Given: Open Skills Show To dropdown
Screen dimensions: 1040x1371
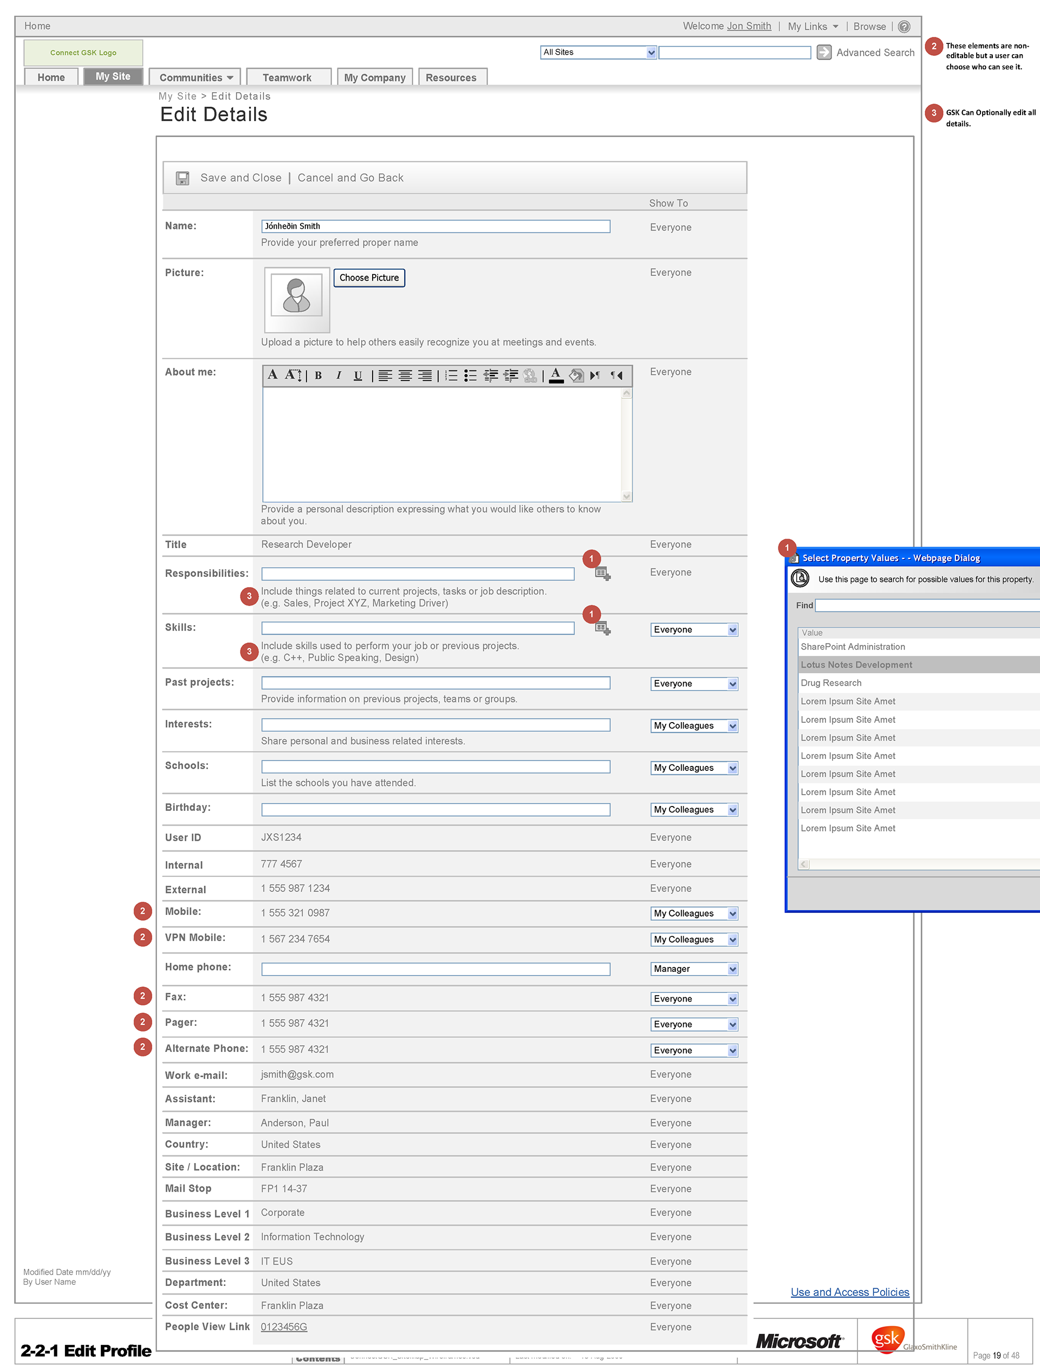Looking at the screenshot, I should coord(732,631).
